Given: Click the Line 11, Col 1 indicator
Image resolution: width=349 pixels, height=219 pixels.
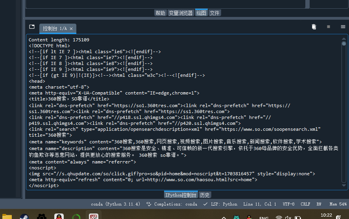Looking at the screenshot, I should 260,204.
